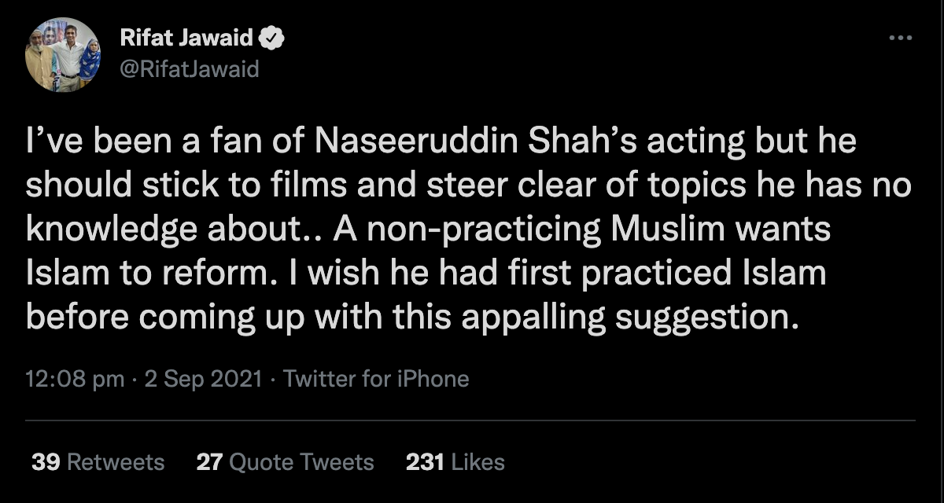This screenshot has width=944, height=503.
Task: Open the tweet's three-dot more menu
Action: [x=901, y=38]
